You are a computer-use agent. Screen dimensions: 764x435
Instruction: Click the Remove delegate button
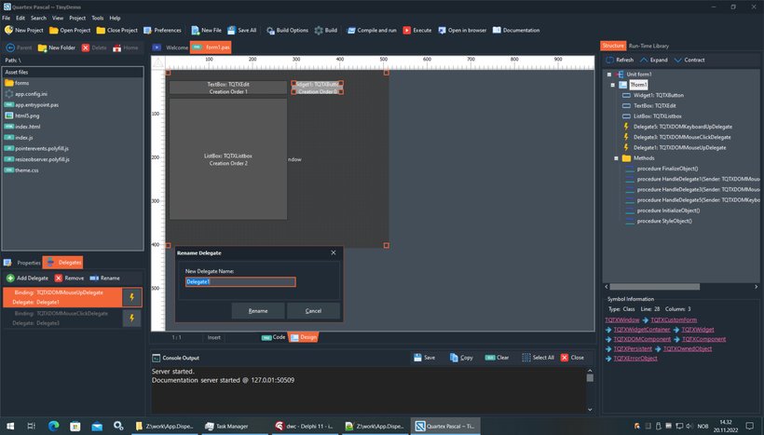click(x=69, y=279)
